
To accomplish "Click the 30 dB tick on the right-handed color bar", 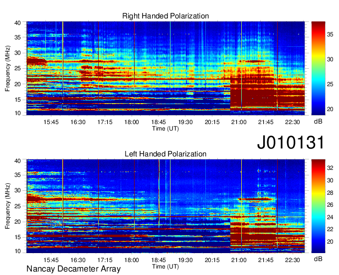I will (x=330, y=59).
